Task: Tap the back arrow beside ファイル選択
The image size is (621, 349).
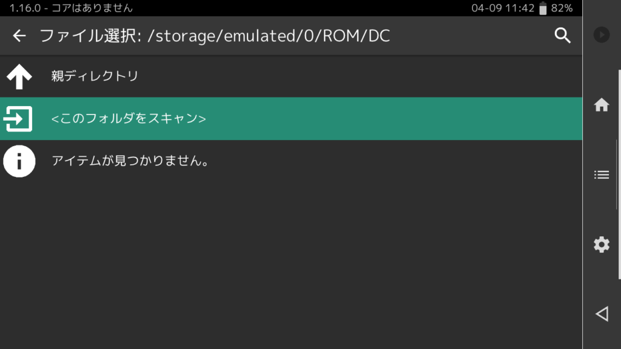Action: coord(19,36)
